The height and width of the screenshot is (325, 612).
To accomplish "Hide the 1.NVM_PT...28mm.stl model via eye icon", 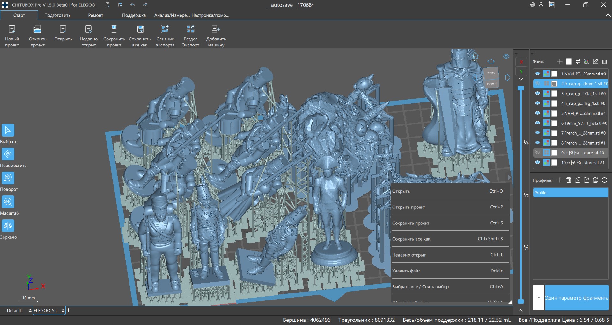I will 537,74.
